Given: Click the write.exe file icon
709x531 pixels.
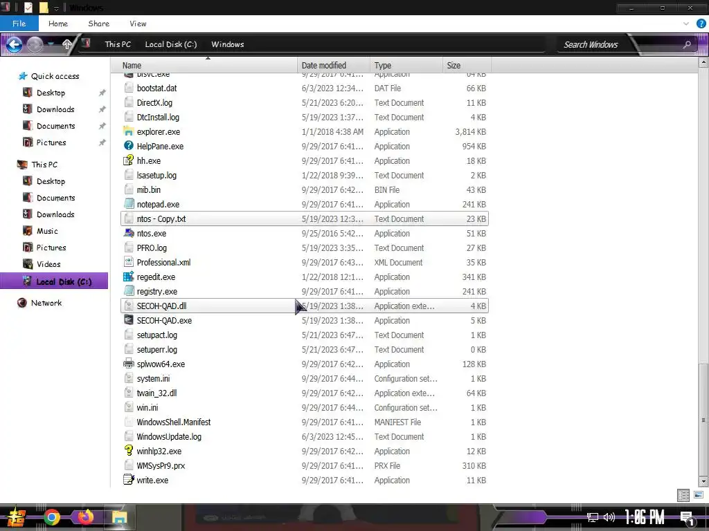Looking at the screenshot, I should point(128,480).
